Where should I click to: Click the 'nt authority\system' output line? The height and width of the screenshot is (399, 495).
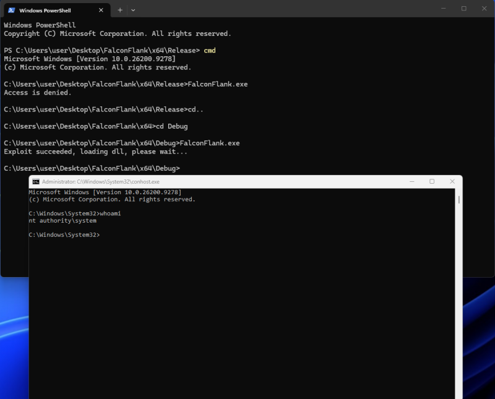(x=62, y=221)
